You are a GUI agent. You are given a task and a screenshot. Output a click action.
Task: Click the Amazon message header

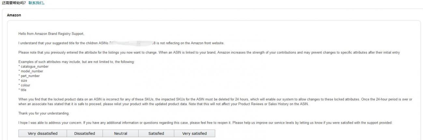pos(14,15)
